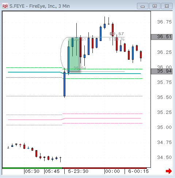Select the 35.94 price marker on the price axis
The width and height of the screenshot is (175, 178).
click(161, 71)
